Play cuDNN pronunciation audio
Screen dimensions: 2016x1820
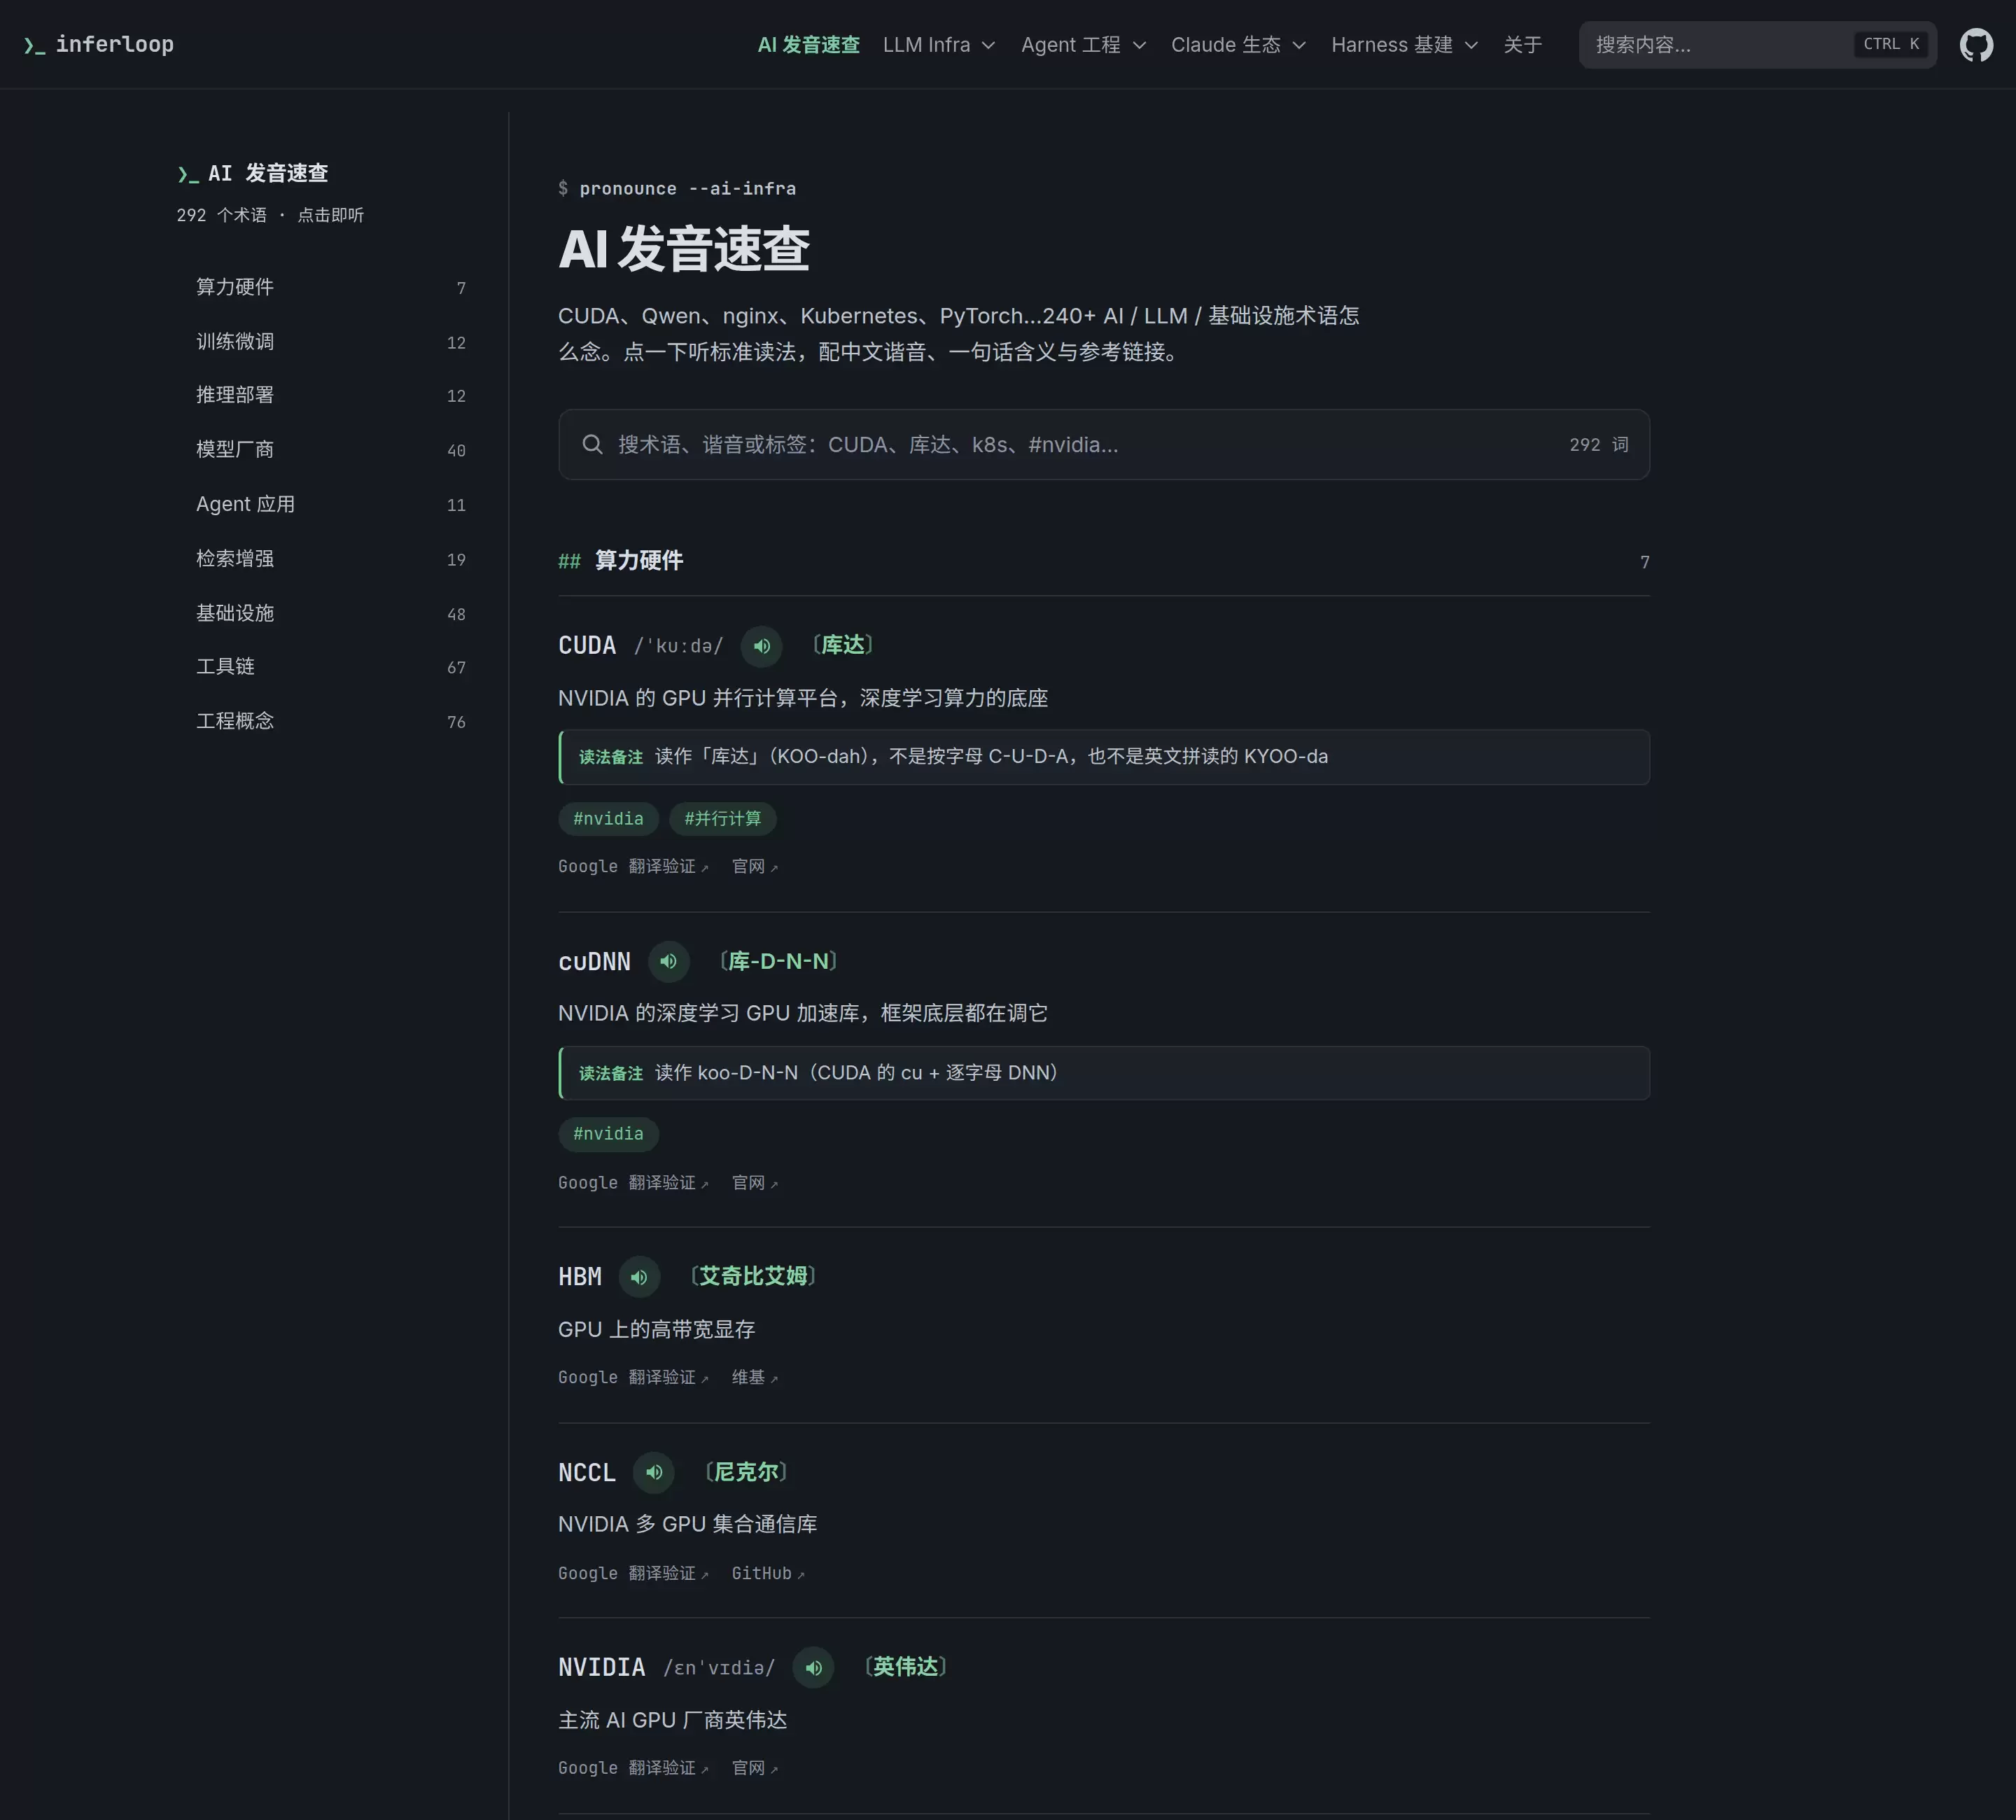click(x=669, y=962)
